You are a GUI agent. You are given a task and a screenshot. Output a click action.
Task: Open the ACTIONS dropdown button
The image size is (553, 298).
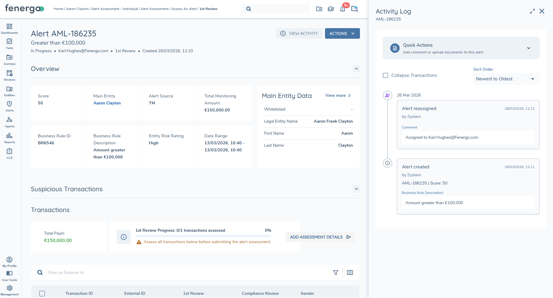coord(342,33)
